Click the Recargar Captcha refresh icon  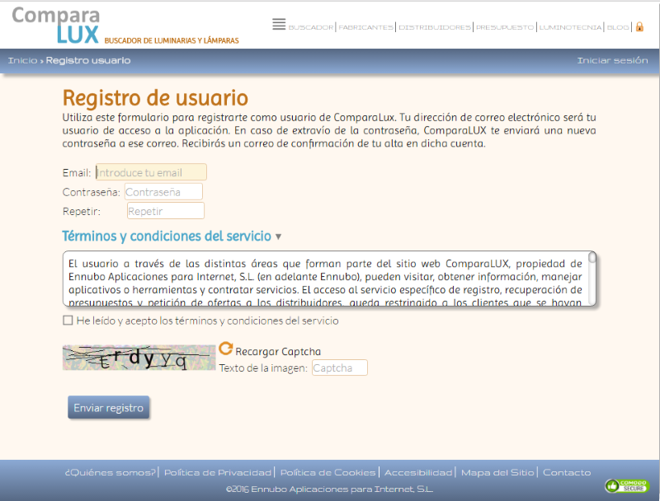pos(225,349)
